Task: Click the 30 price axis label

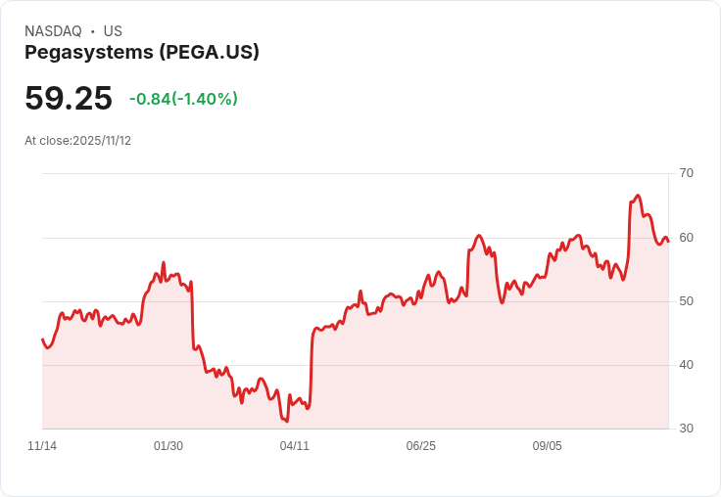Action: pyautogui.click(x=686, y=429)
